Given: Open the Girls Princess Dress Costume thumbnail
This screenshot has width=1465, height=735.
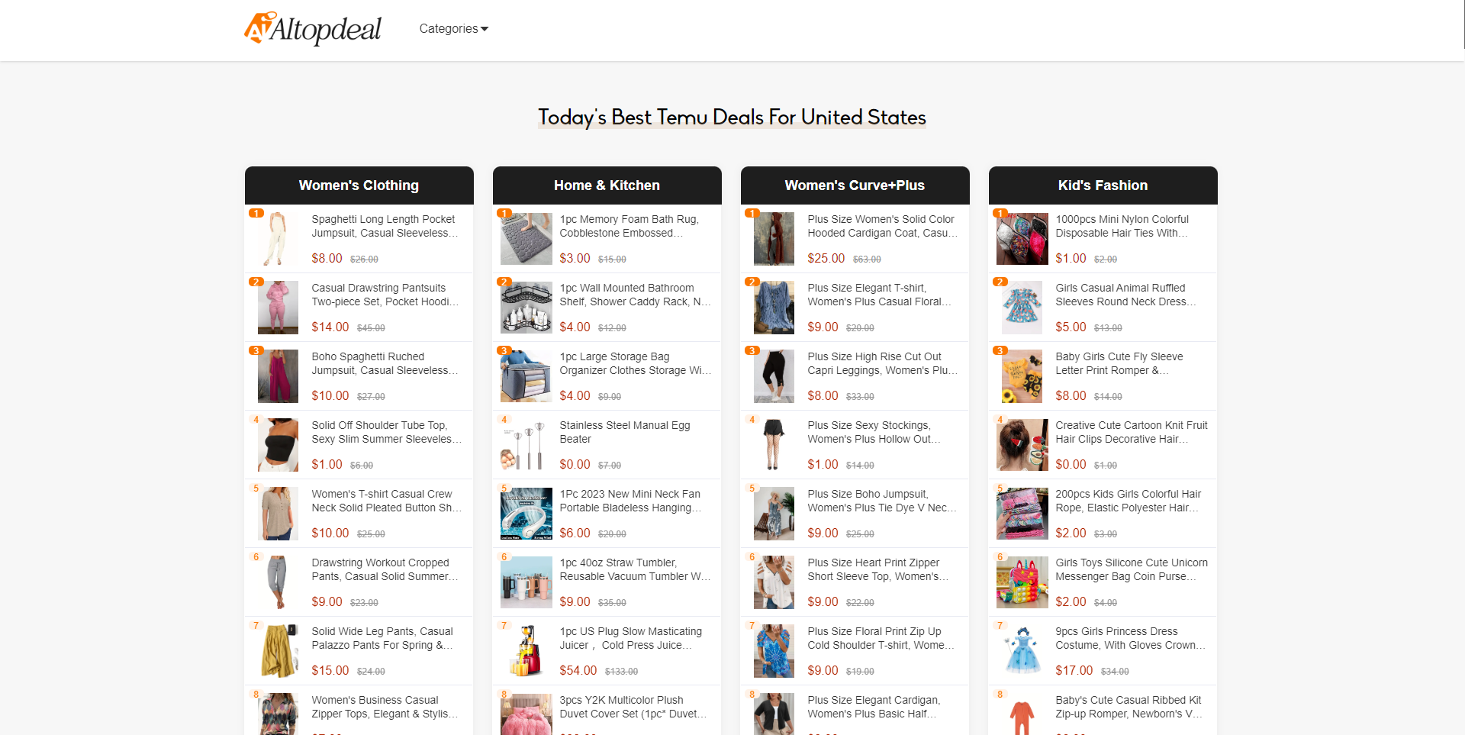Looking at the screenshot, I should click(1022, 651).
